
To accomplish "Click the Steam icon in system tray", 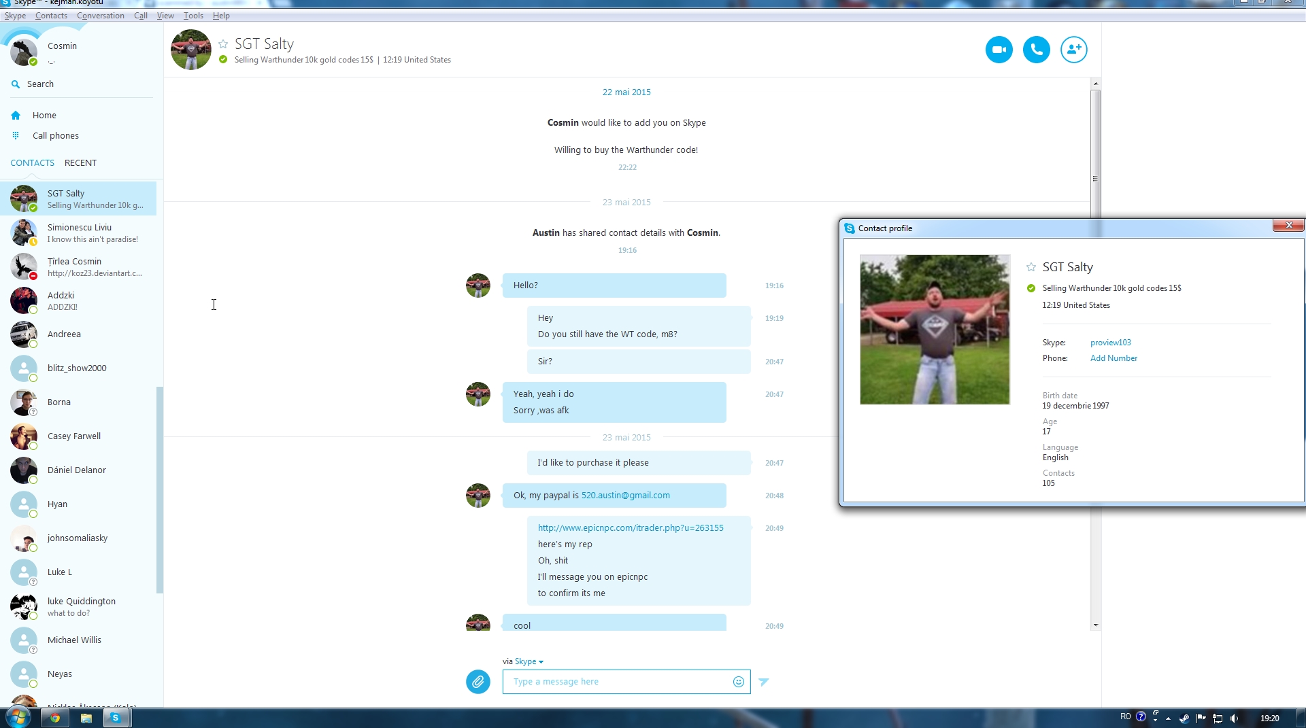I will click(1184, 718).
